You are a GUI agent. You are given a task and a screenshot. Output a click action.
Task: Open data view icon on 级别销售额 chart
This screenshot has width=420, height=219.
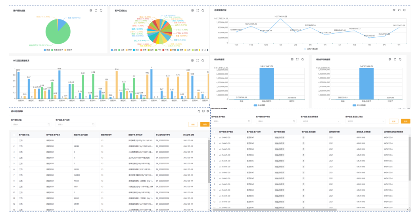(x=292, y=60)
